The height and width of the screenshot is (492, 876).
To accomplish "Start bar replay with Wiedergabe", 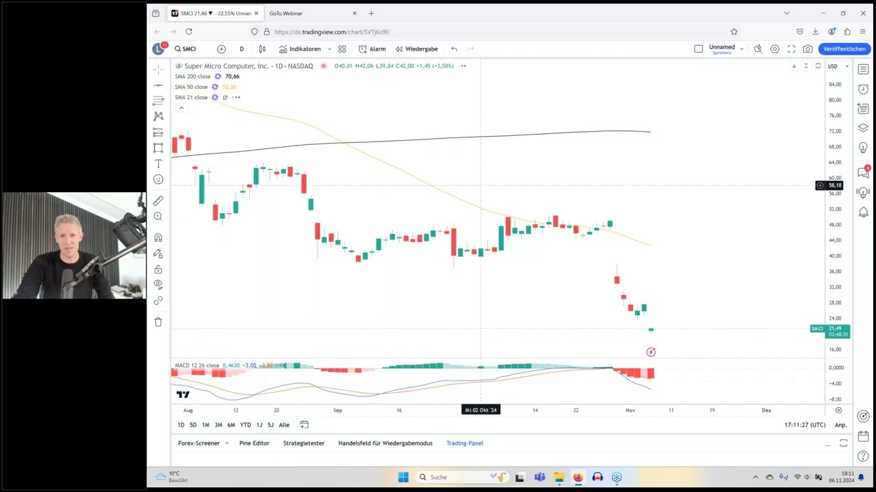I will pos(416,49).
